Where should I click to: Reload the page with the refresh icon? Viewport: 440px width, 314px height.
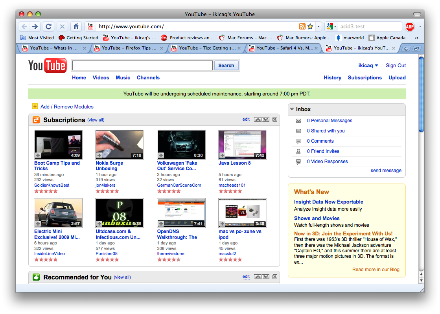[x=48, y=27]
